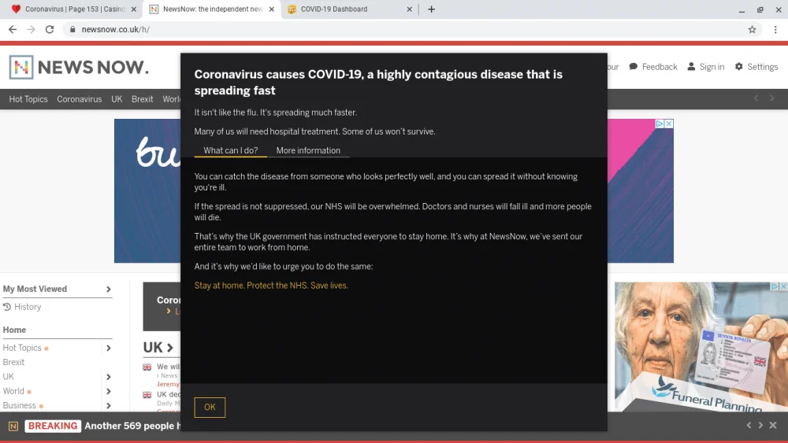This screenshot has width=788, height=443.
Task: Click the breaking news headline text
Action: (132, 426)
